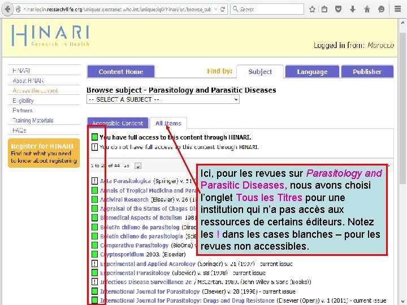Open International Journal for Parasitology: Drugs and Drug Resistance
Image resolution: width=407 pixels, height=305 pixels.
tap(187, 300)
